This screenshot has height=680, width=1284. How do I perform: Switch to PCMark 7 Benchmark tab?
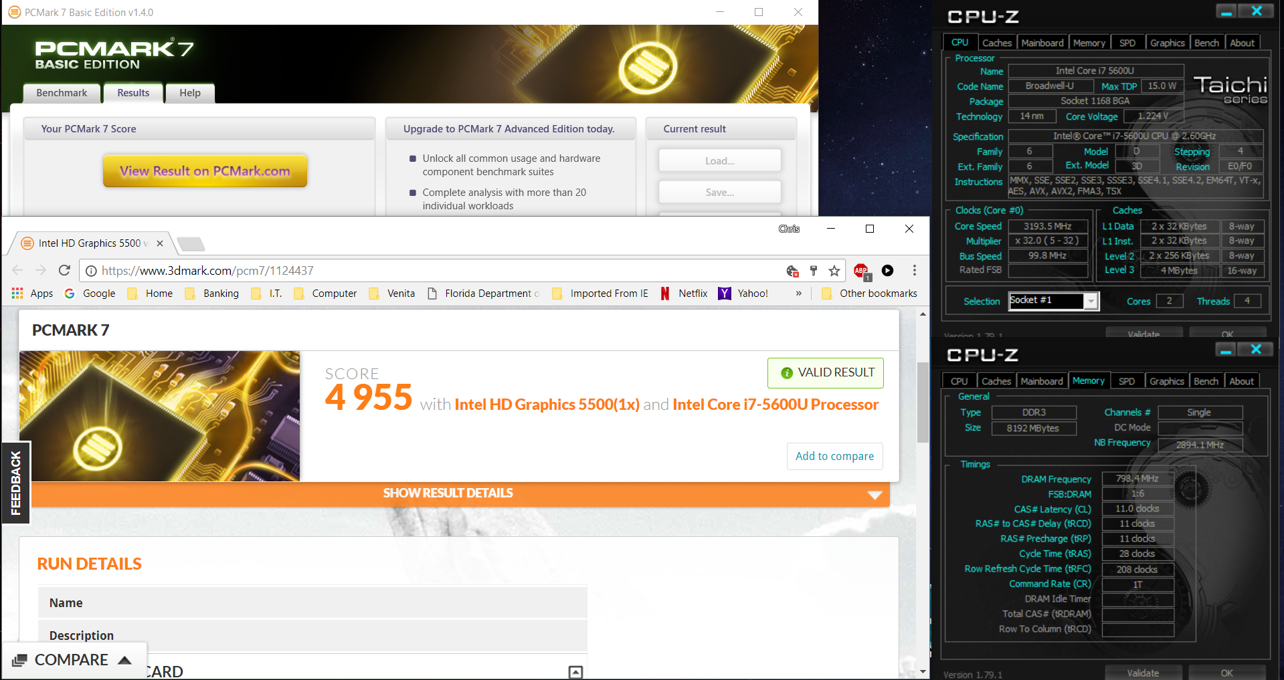[62, 93]
